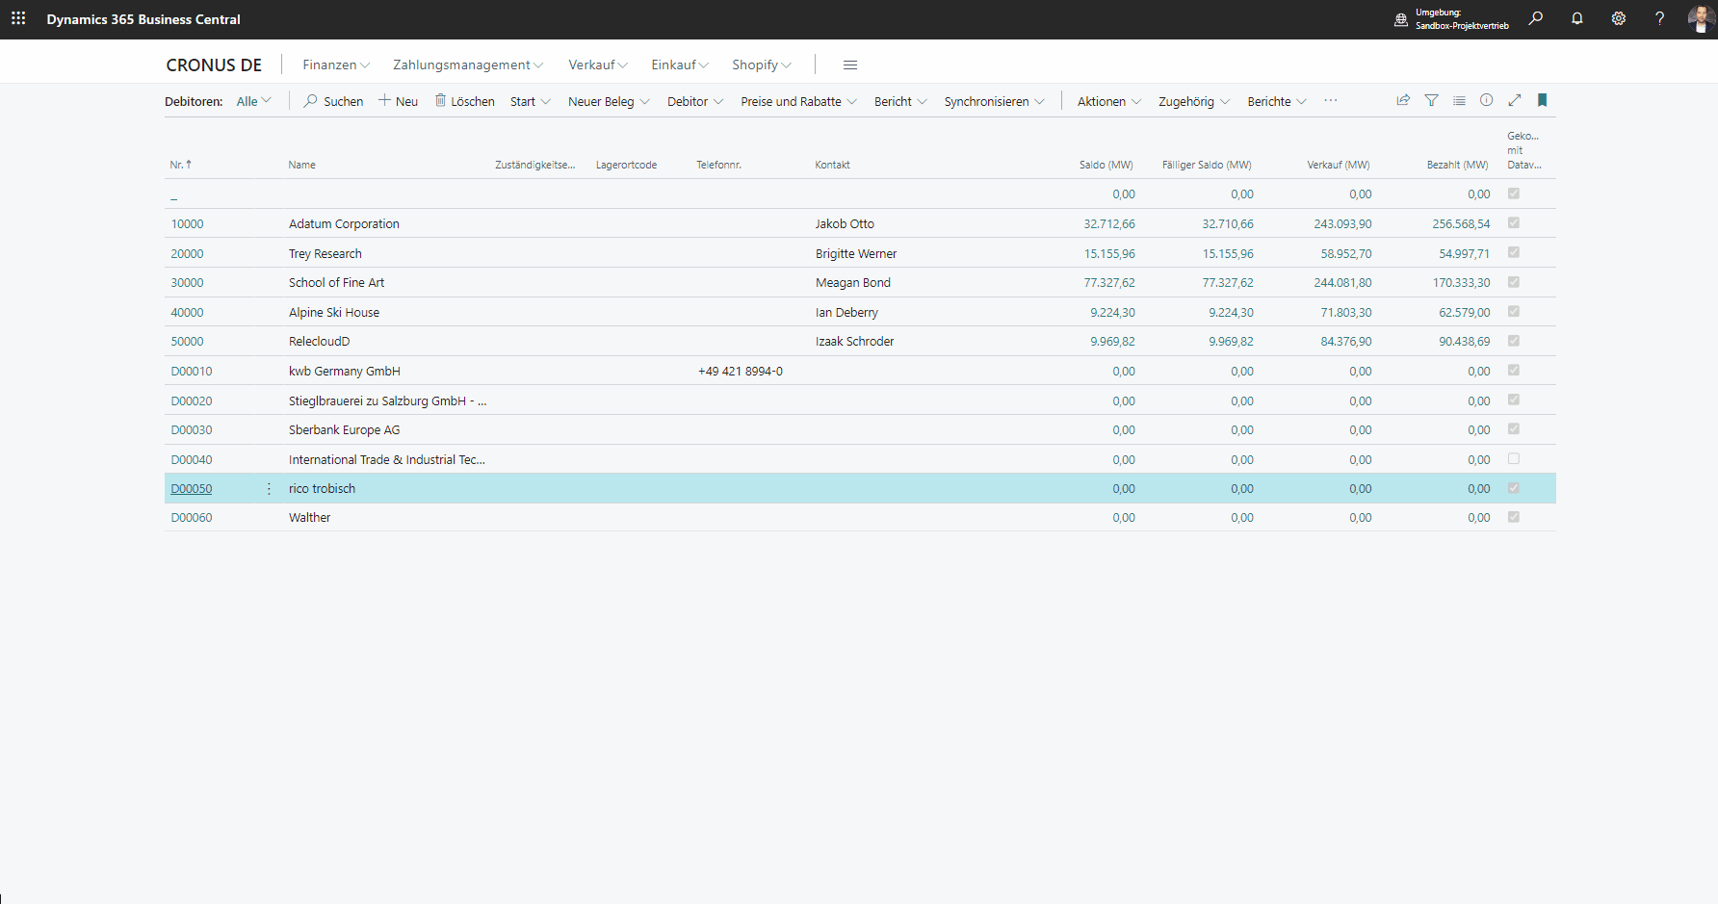This screenshot has width=1718, height=904.
Task: Toggle the filter pane funnel icon
Action: click(x=1432, y=100)
